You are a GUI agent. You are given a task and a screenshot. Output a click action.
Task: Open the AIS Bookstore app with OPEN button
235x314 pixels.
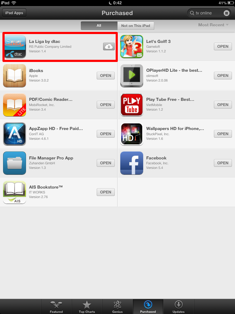click(106, 192)
